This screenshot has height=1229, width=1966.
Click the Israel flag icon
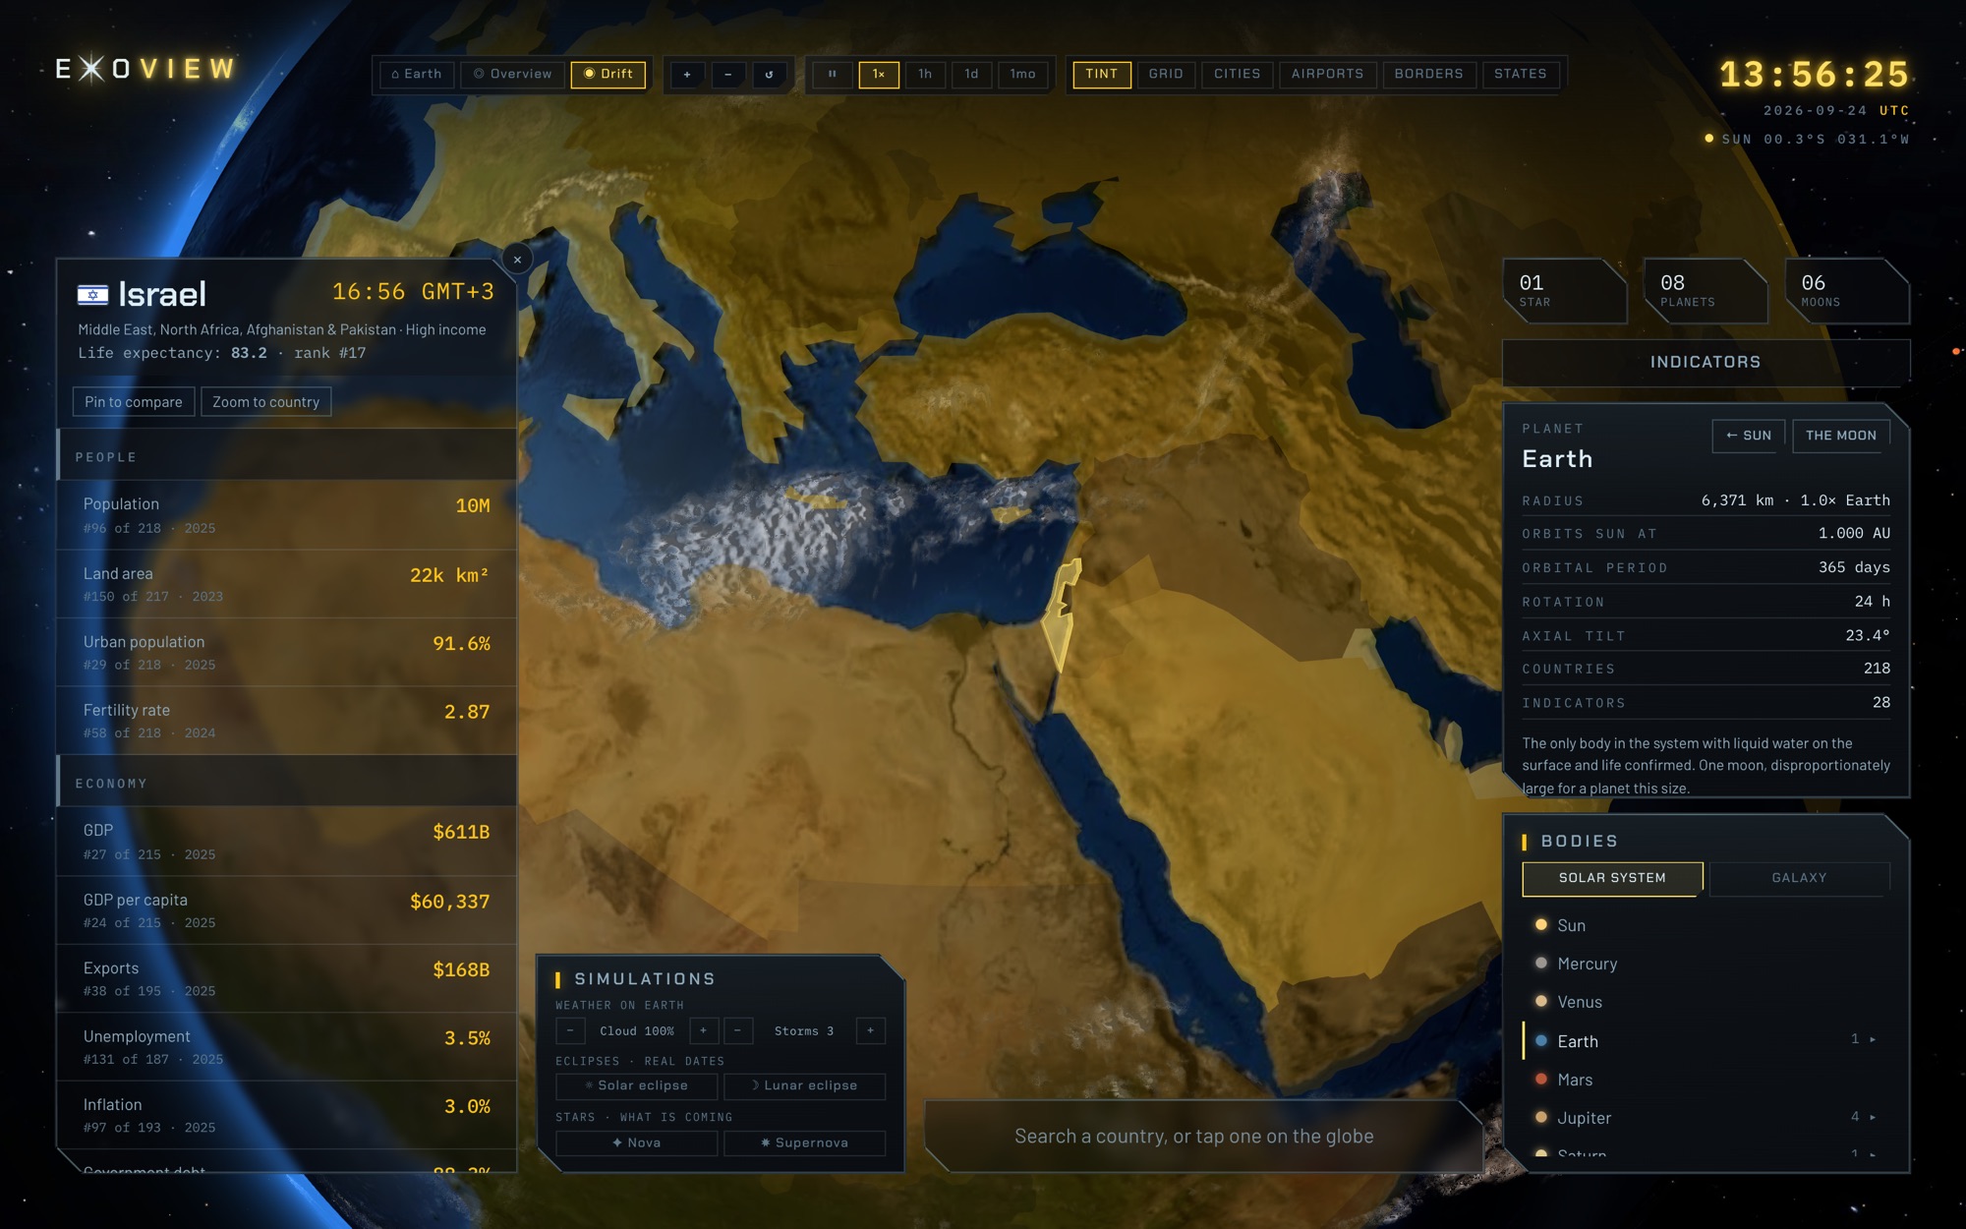coord(93,294)
